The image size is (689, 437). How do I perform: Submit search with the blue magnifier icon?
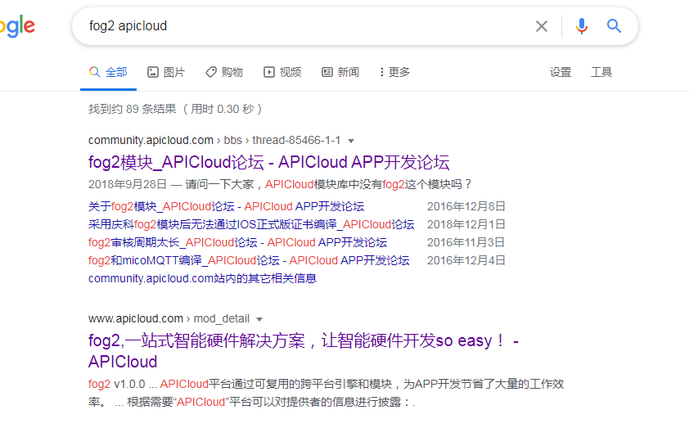[614, 26]
